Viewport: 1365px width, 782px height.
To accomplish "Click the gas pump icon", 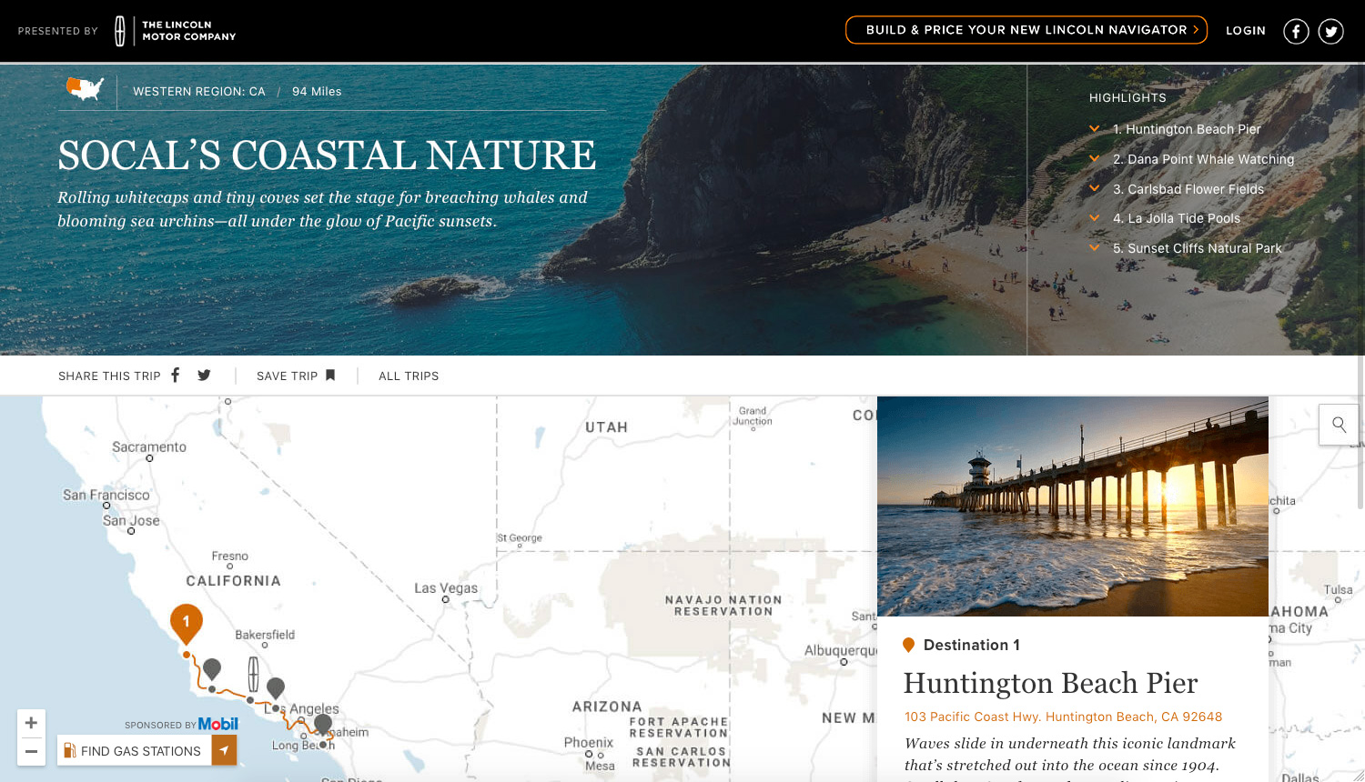I will pyautogui.click(x=69, y=750).
